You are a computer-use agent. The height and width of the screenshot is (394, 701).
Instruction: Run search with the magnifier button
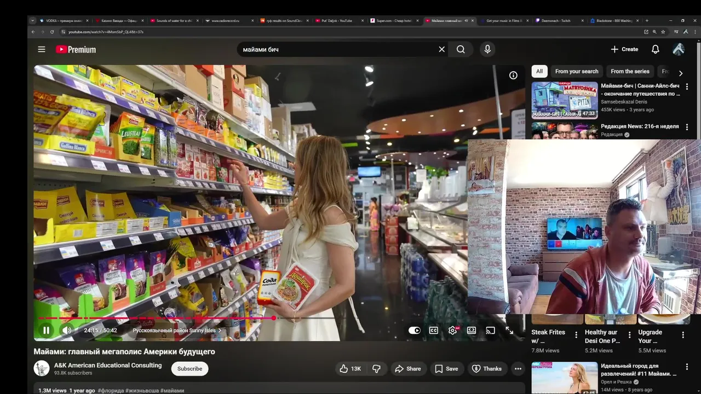pos(461,49)
